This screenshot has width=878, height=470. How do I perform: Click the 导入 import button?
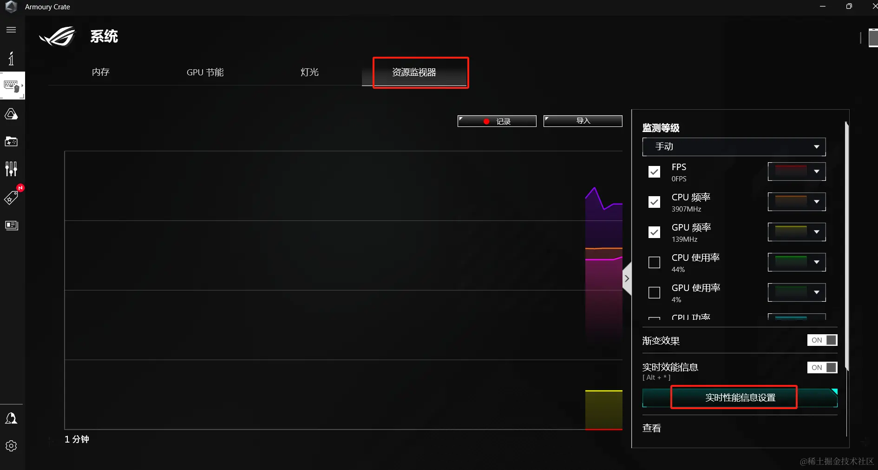click(x=583, y=121)
